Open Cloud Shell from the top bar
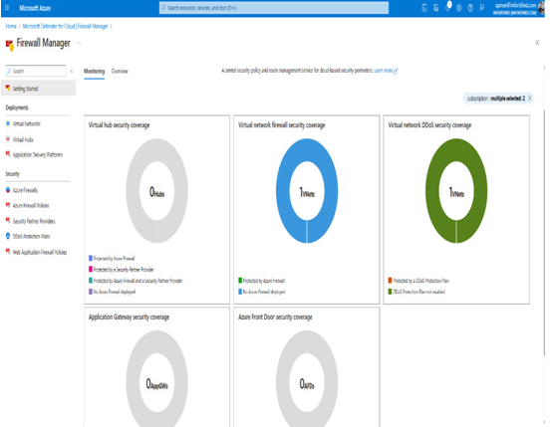The width and height of the screenshot is (550, 427). click(424, 8)
